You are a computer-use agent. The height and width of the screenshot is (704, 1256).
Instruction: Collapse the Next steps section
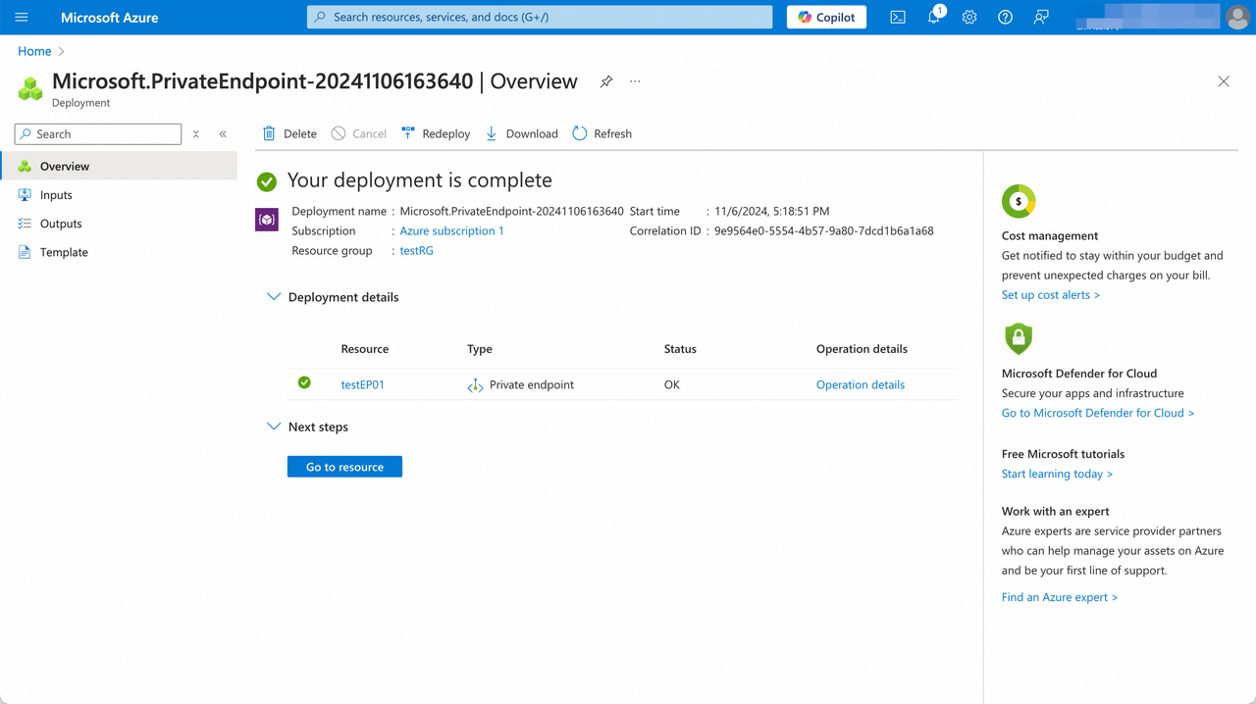274,427
